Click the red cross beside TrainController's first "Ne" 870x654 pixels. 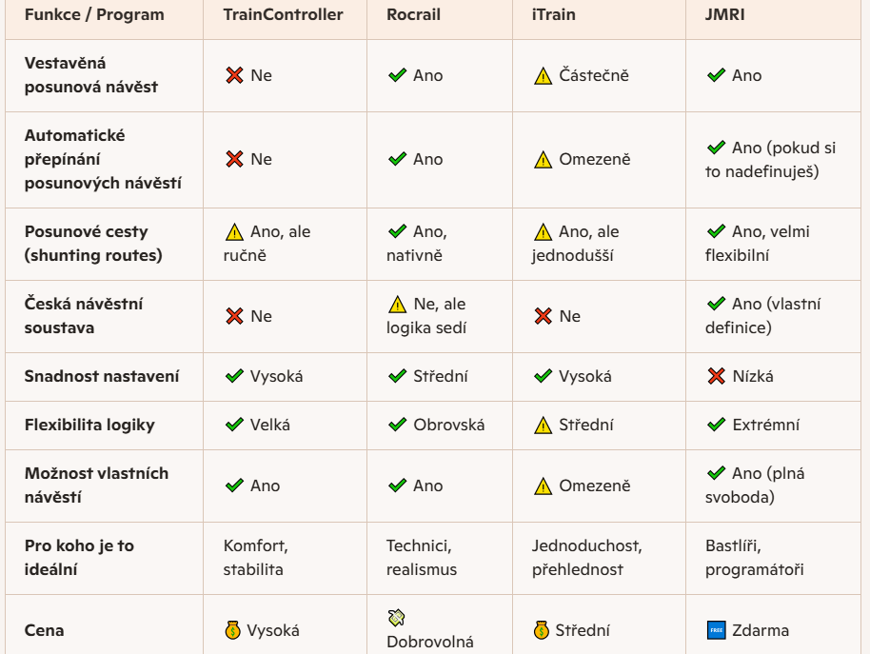[234, 75]
